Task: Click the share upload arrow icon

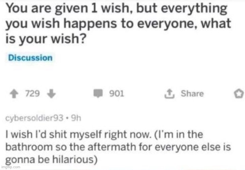Action: [169, 93]
